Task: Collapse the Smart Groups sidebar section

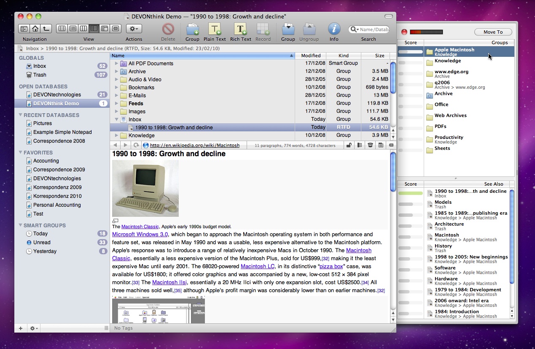Action: [x=20, y=225]
